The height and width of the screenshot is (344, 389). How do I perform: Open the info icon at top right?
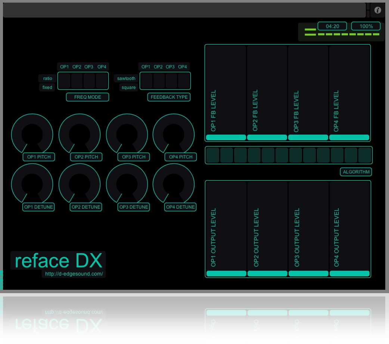(x=377, y=10)
